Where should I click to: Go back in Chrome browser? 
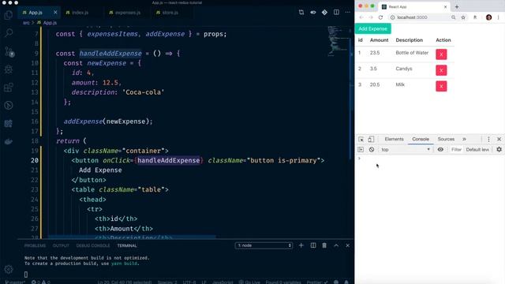tap(361, 17)
